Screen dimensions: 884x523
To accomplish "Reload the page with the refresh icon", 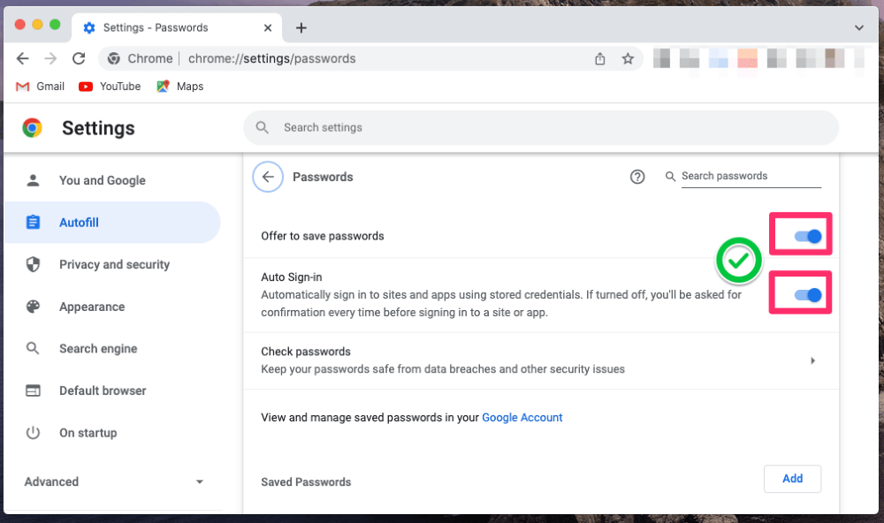I will coord(79,58).
